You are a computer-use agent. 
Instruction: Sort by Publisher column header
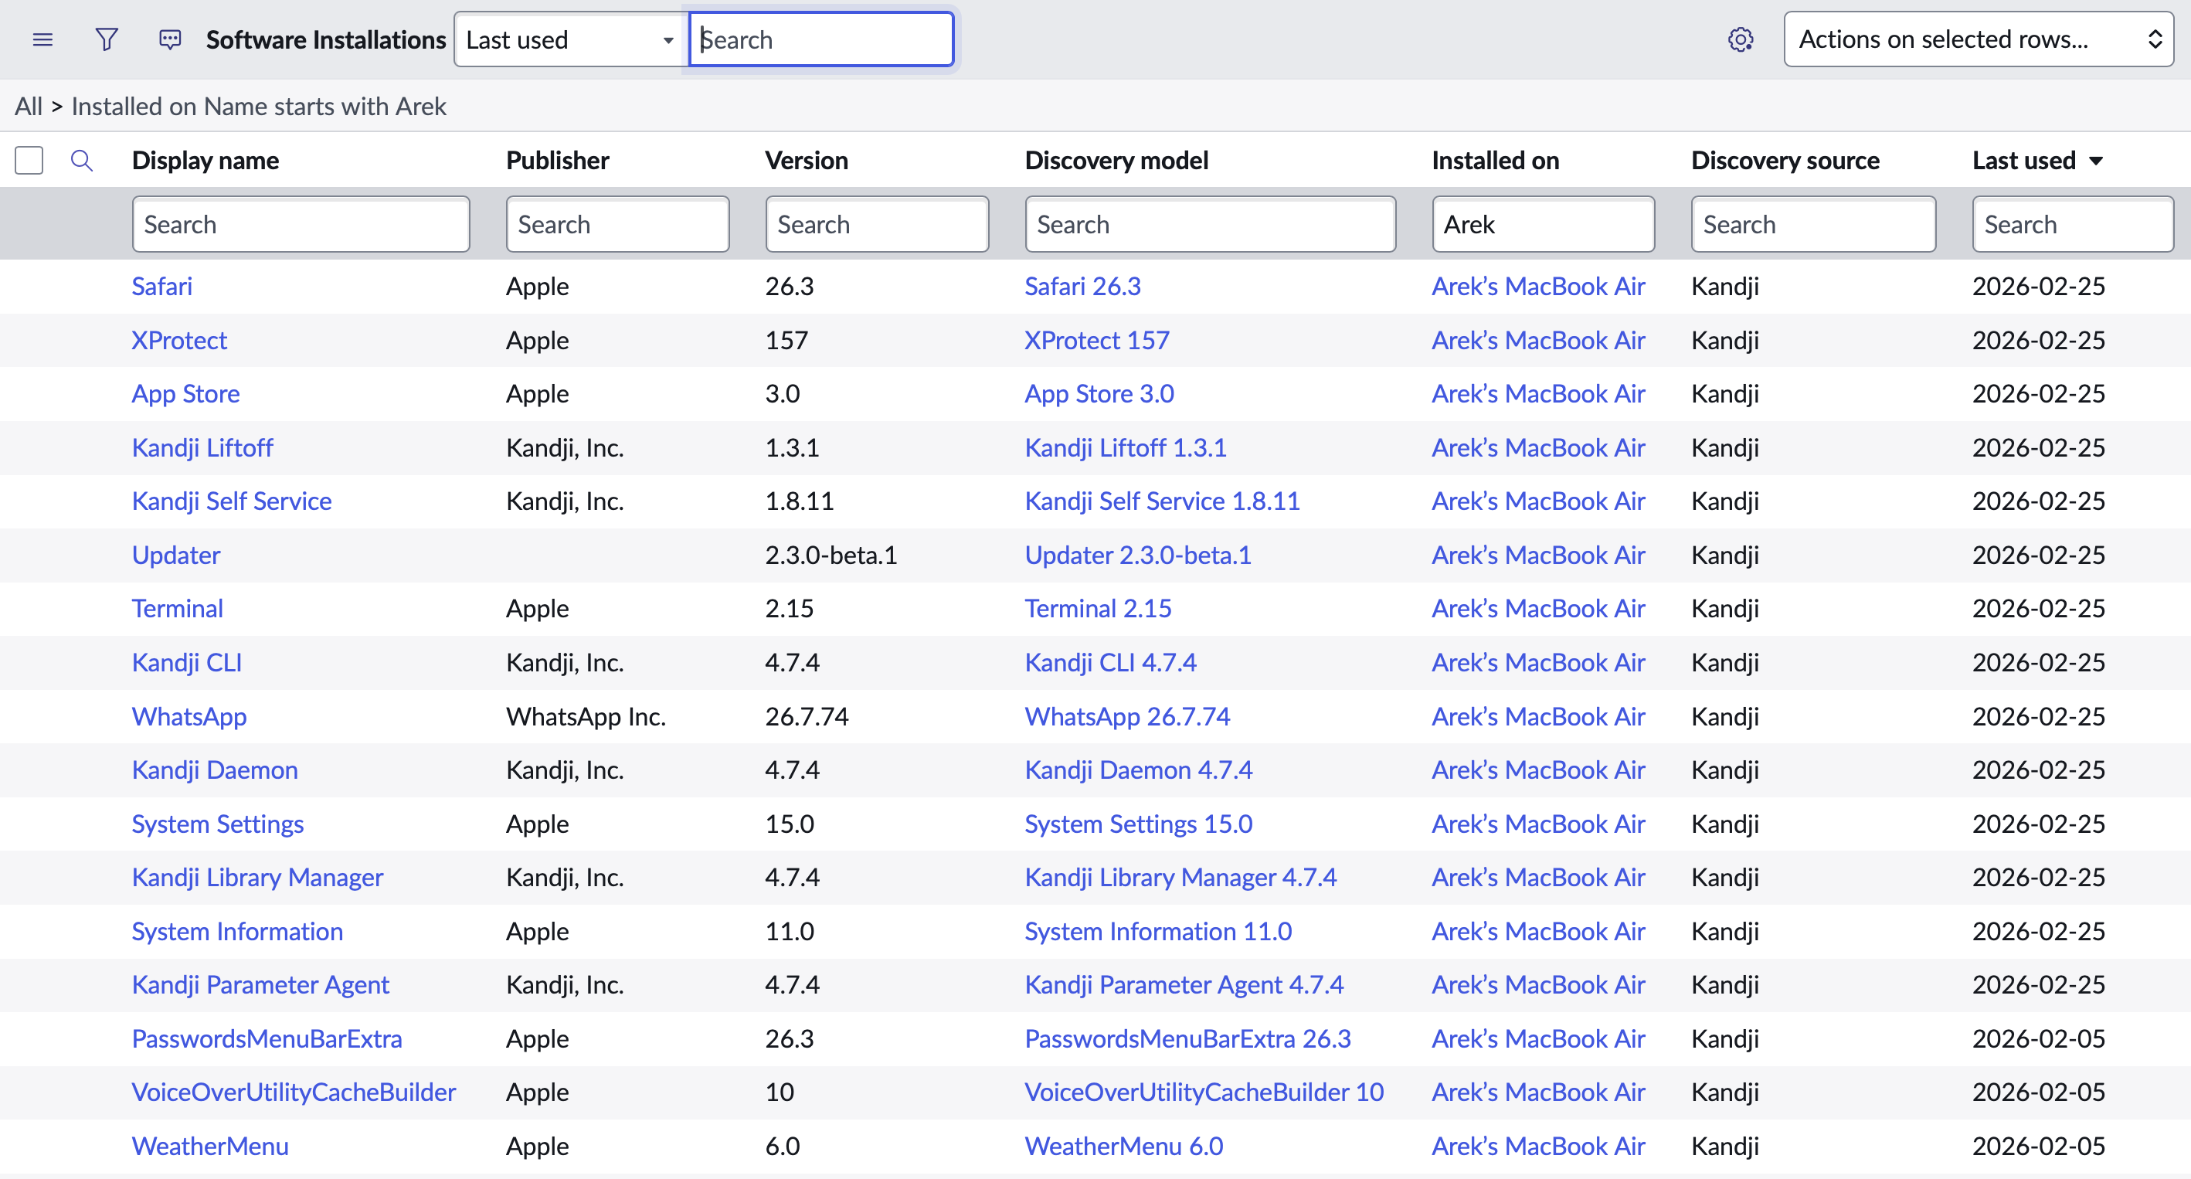[557, 161]
